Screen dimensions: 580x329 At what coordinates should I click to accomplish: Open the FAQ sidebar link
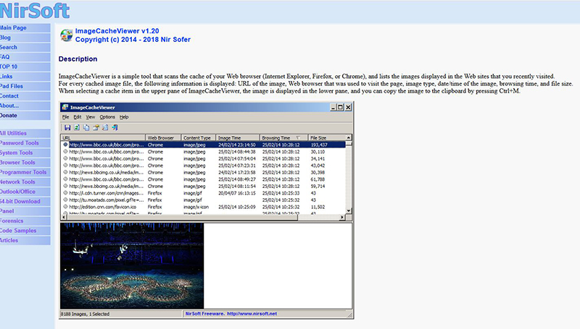click(25, 57)
